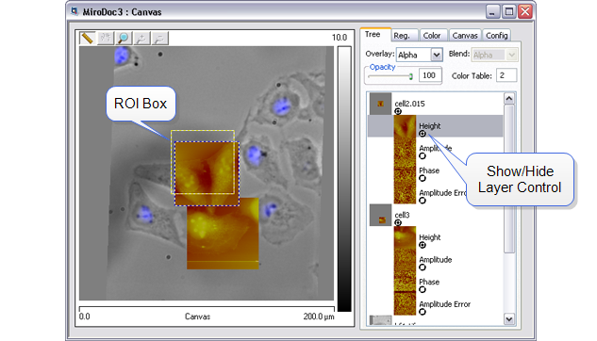Select the magnifying glass zoom tool

coord(124,38)
